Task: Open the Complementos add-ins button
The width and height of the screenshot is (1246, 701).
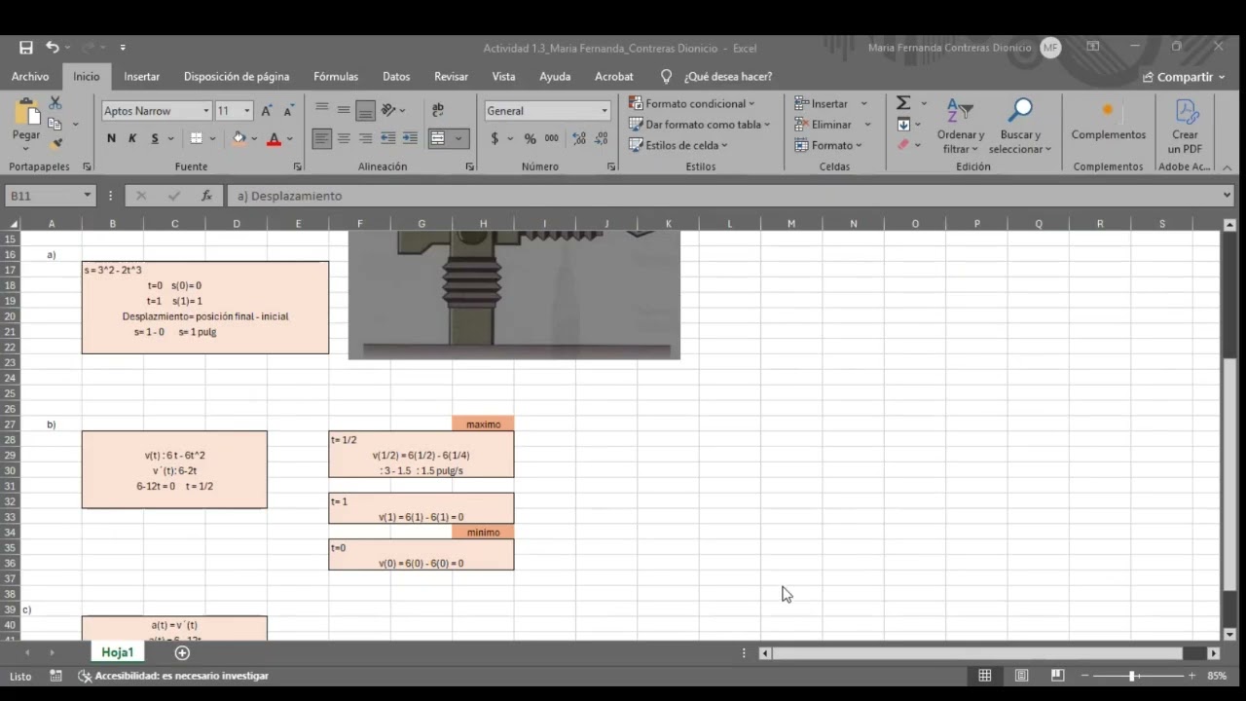Action: [x=1108, y=123]
